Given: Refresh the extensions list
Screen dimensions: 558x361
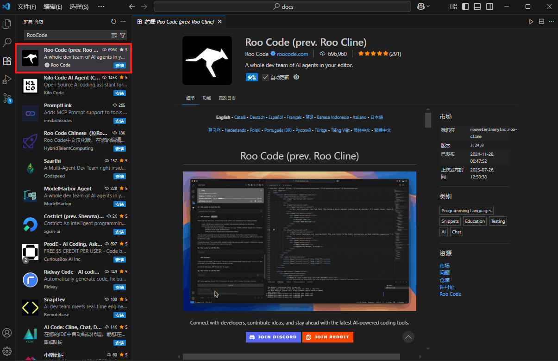Looking at the screenshot, I should click(113, 21).
